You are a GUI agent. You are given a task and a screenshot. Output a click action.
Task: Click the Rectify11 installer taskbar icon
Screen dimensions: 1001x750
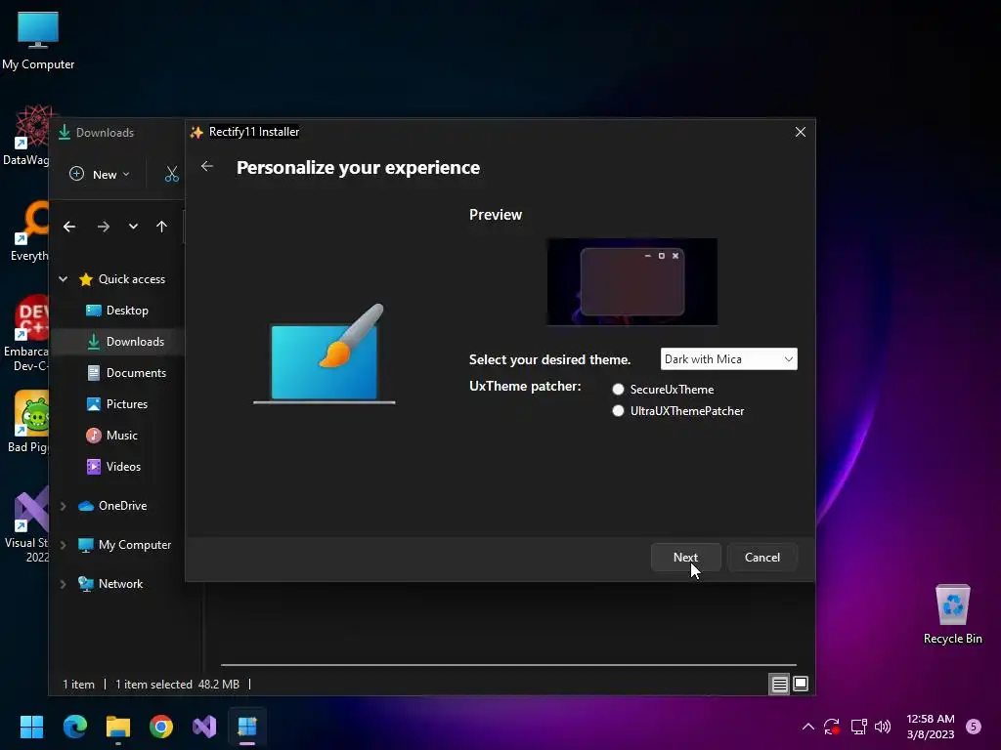pos(247,727)
